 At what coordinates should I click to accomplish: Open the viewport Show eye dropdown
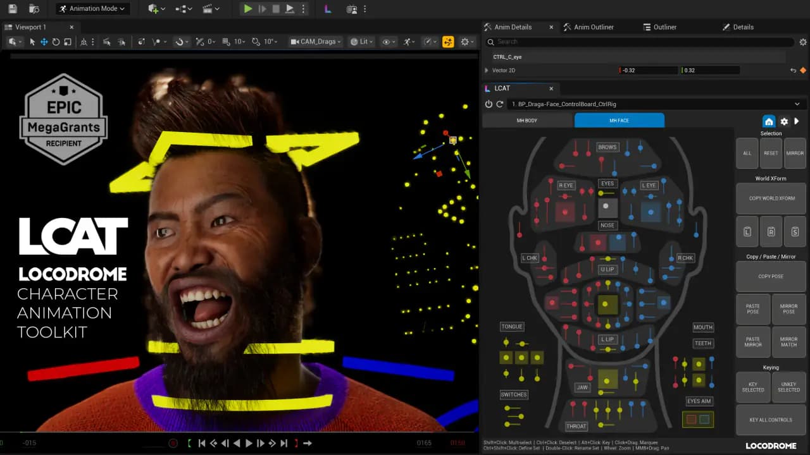(x=388, y=42)
